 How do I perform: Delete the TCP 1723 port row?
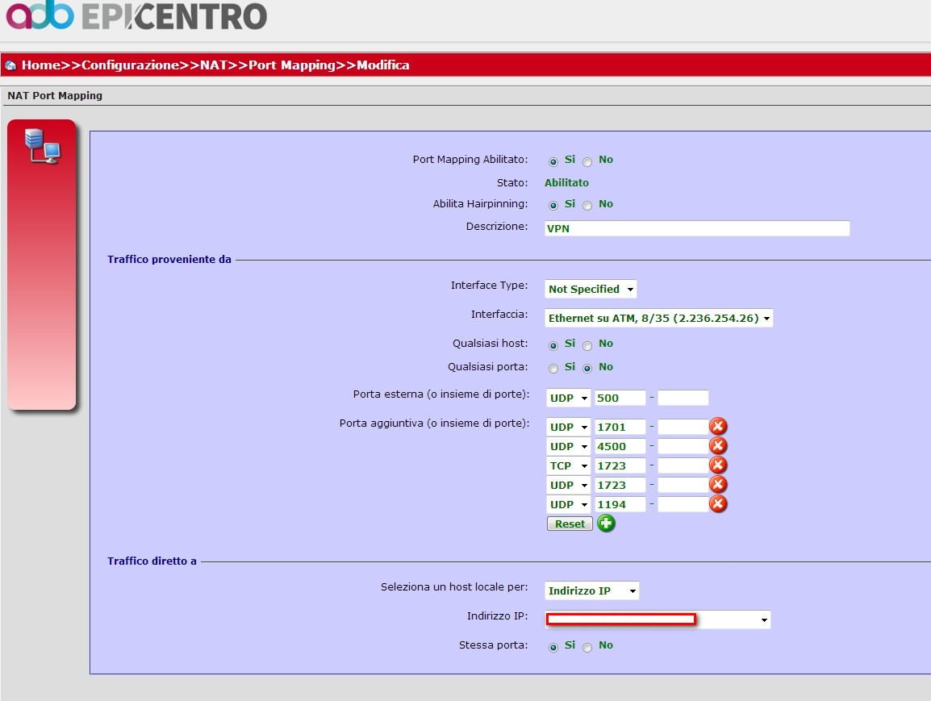tap(717, 465)
